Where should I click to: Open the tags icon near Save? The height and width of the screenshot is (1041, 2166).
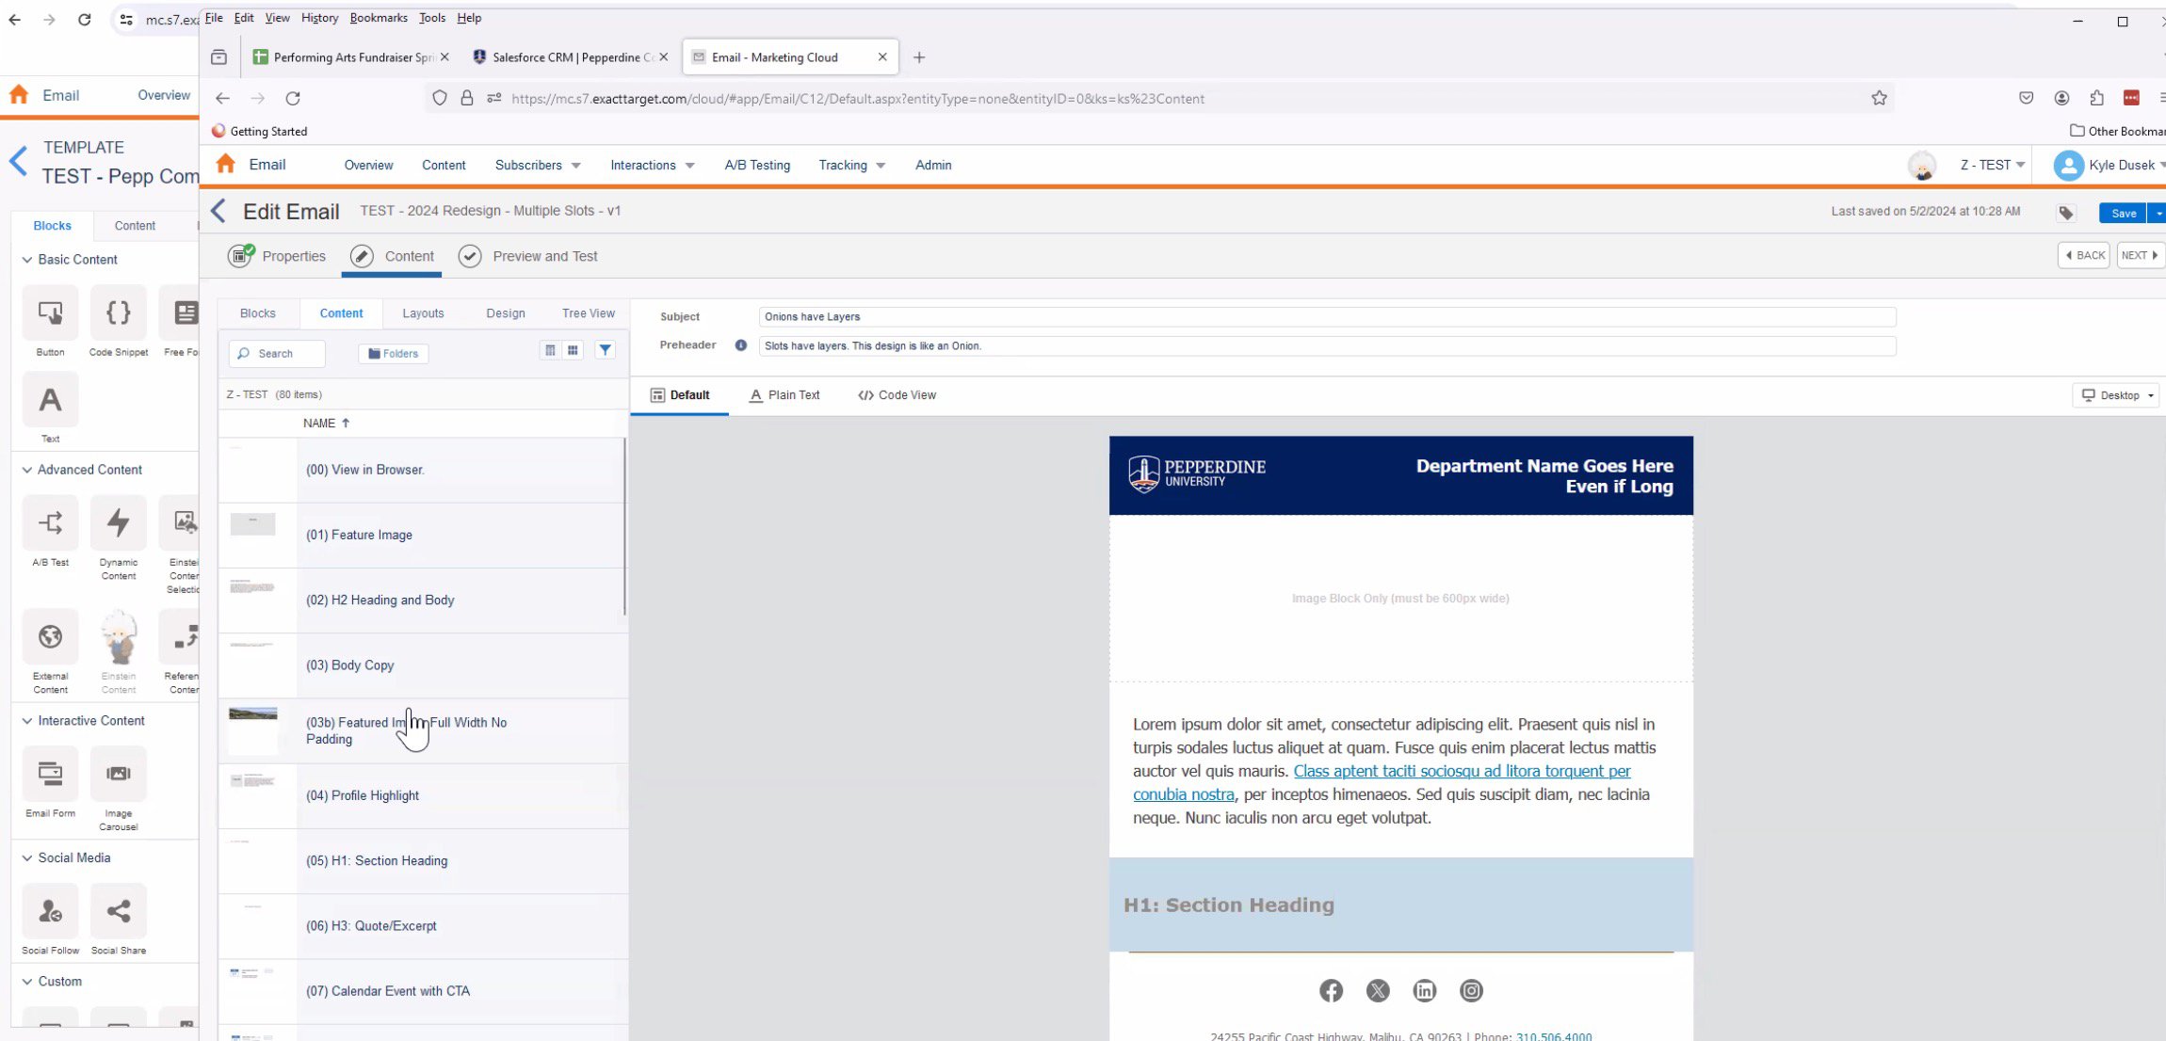coord(2066,213)
